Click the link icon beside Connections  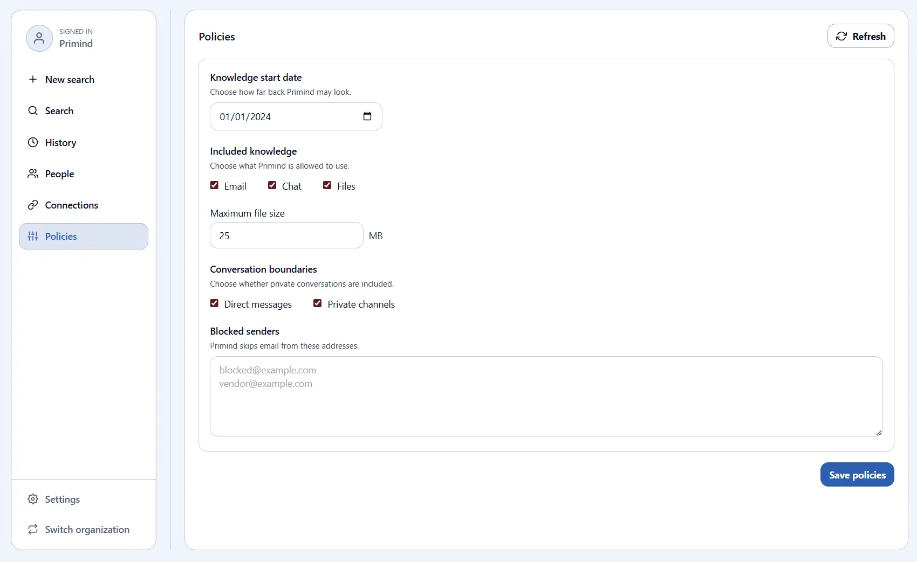coord(33,205)
